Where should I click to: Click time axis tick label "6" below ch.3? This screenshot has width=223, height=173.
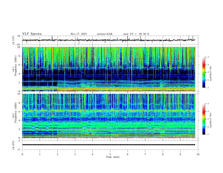(x=128, y=154)
